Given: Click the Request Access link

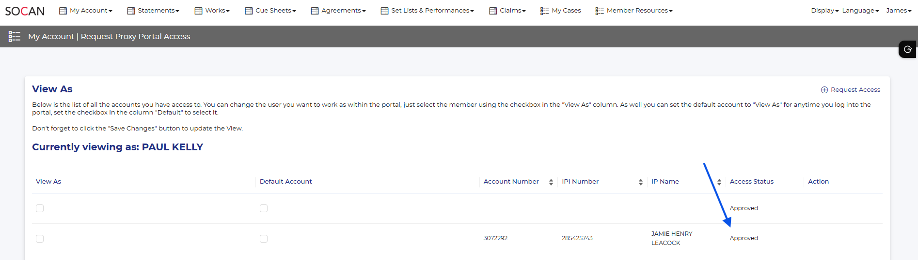Looking at the screenshot, I should click(855, 90).
